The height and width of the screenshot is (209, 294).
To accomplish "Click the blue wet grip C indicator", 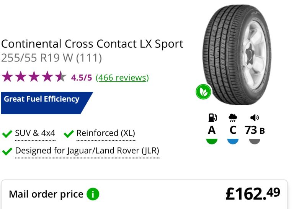I will (x=233, y=140).
